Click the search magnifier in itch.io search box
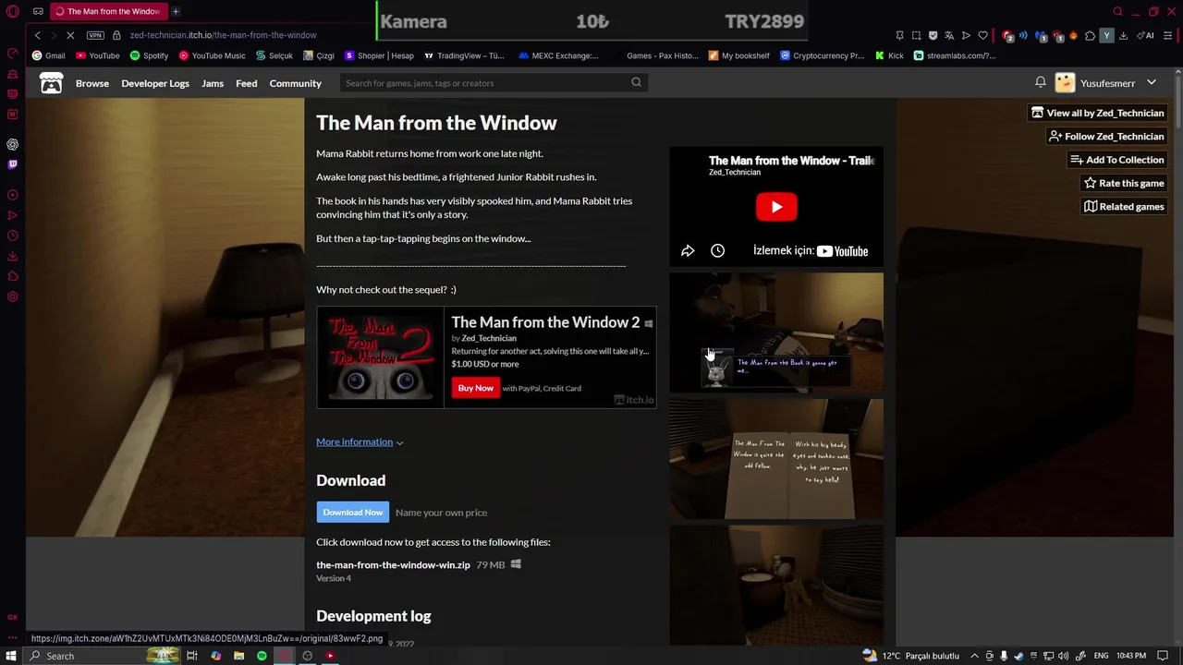The image size is (1183, 665). click(x=636, y=82)
